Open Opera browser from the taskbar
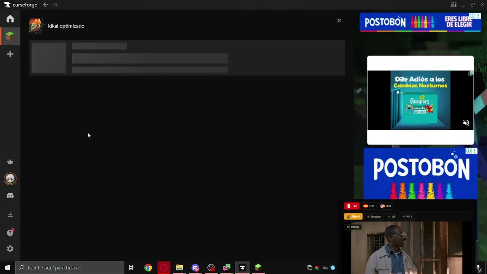The image size is (487, 274). [164, 268]
